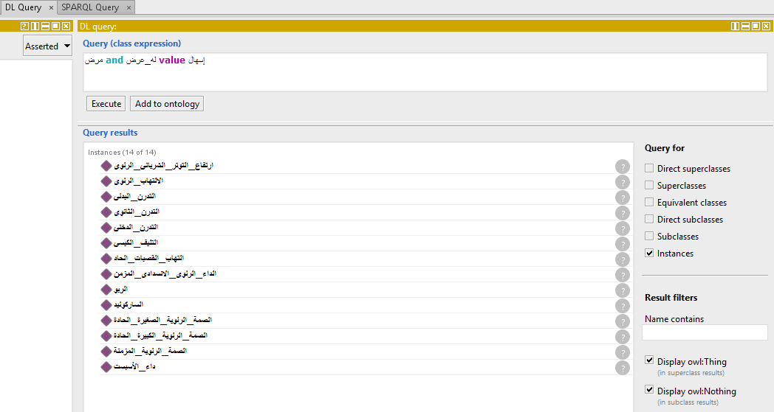
Task: Float the DL query view
Action: 756,26
